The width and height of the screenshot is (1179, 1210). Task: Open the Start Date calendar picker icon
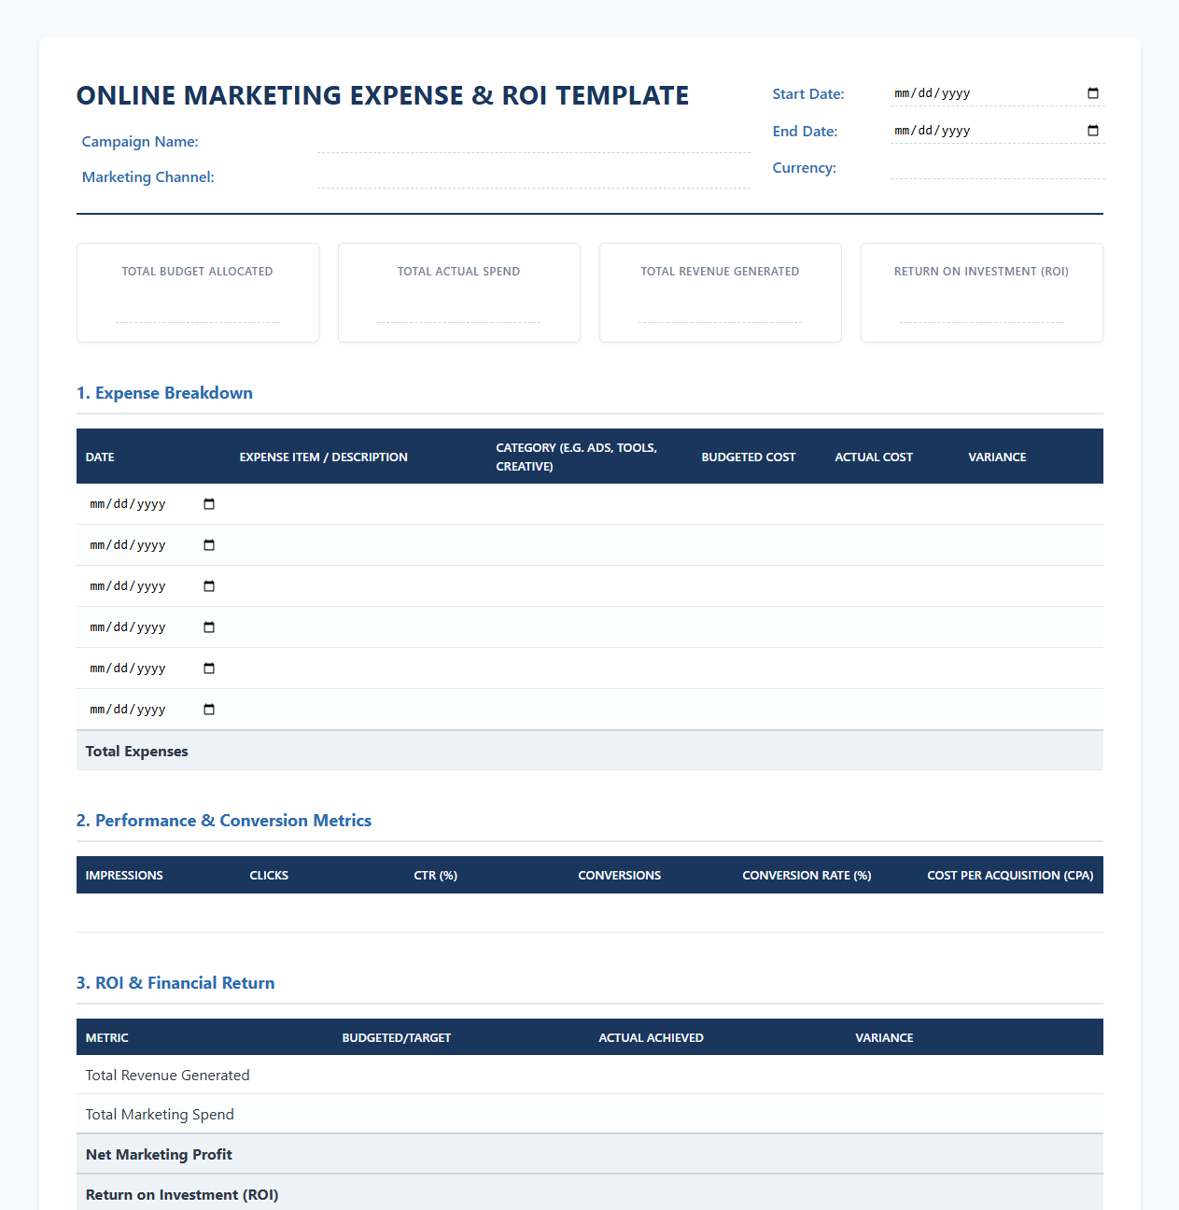coord(1093,93)
